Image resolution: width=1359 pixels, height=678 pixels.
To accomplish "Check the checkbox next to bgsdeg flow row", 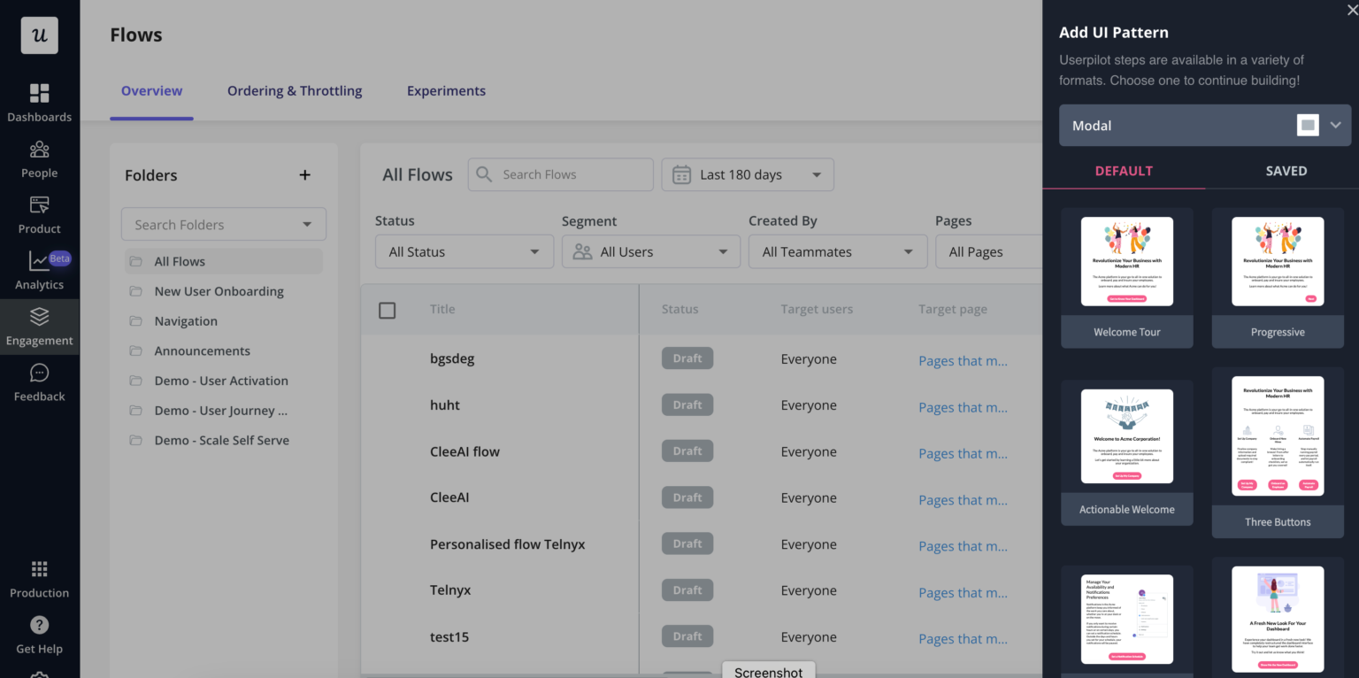I will (x=387, y=358).
